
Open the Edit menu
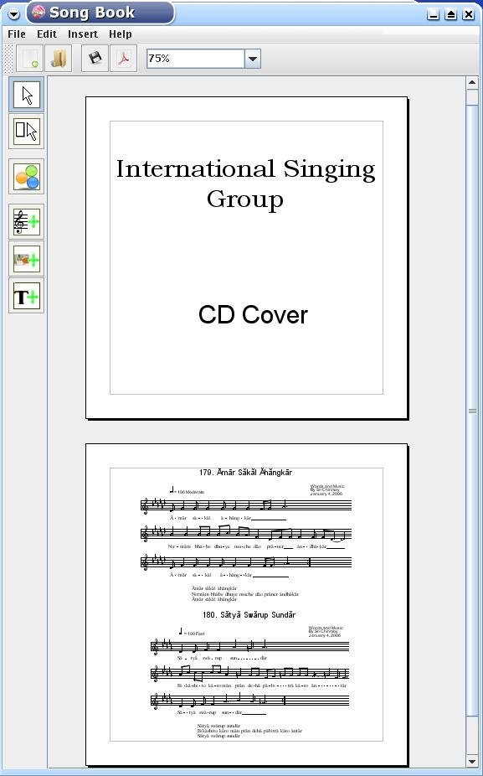coord(47,34)
